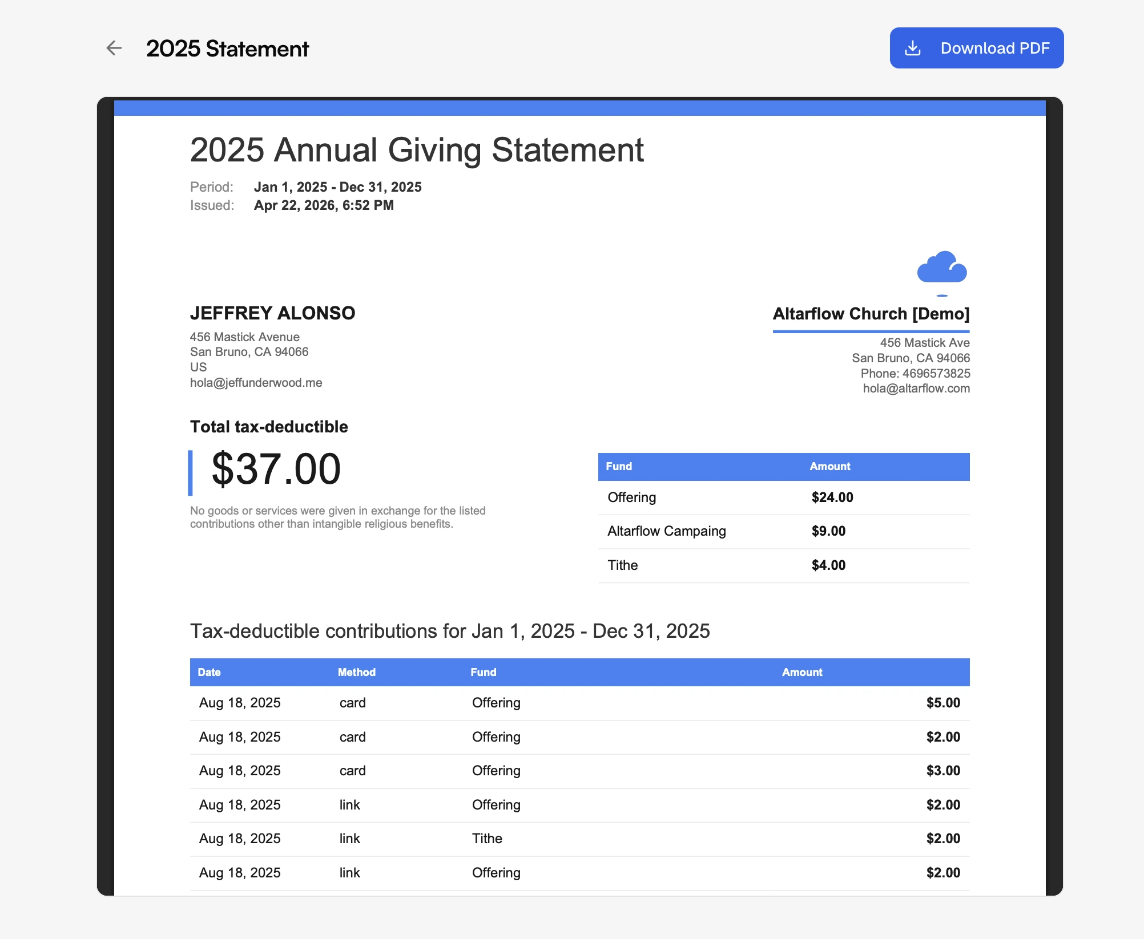The width and height of the screenshot is (1144, 939).
Task: Go back using the left arrow icon
Action: click(x=114, y=48)
